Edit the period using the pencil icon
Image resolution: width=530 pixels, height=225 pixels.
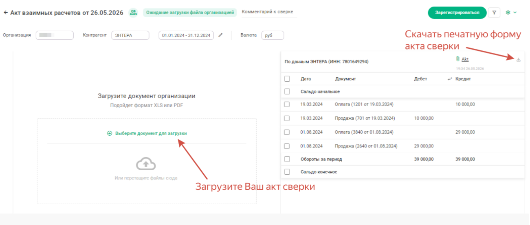tap(220, 35)
